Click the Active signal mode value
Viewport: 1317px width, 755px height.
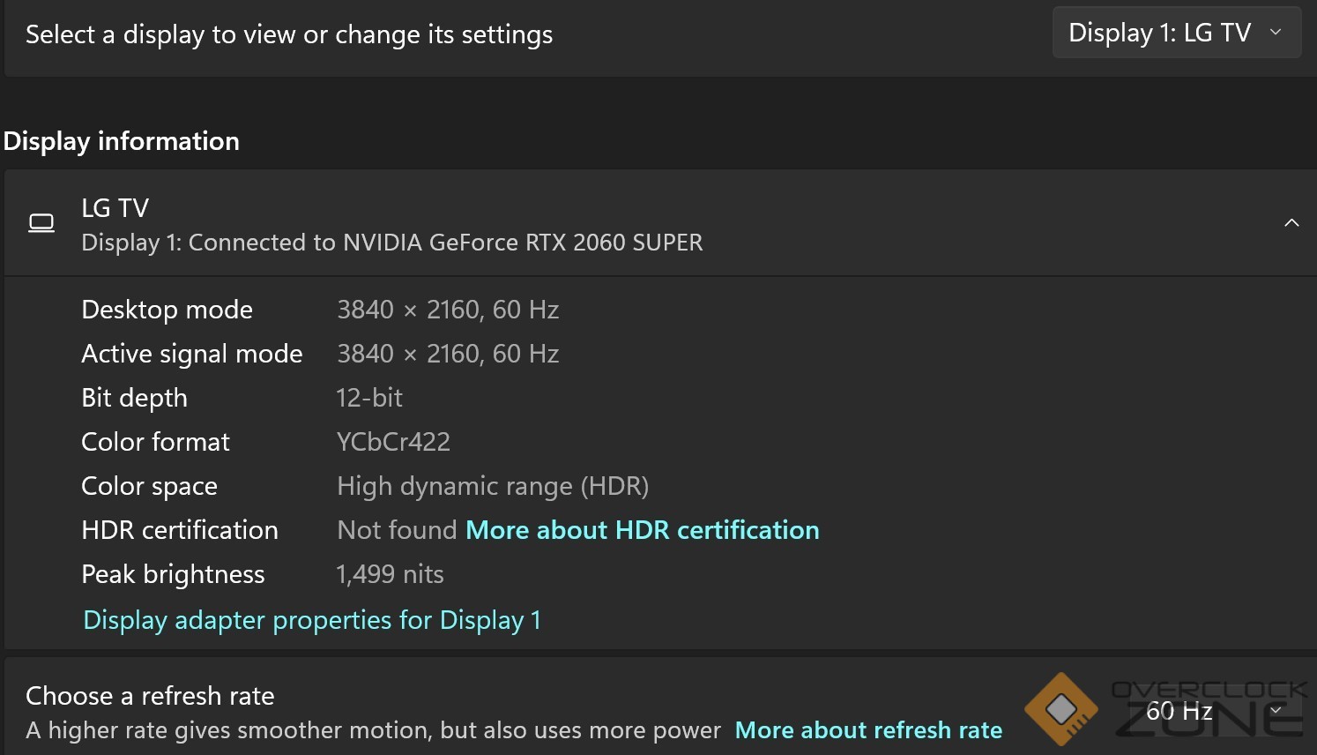(x=448, y=354)
